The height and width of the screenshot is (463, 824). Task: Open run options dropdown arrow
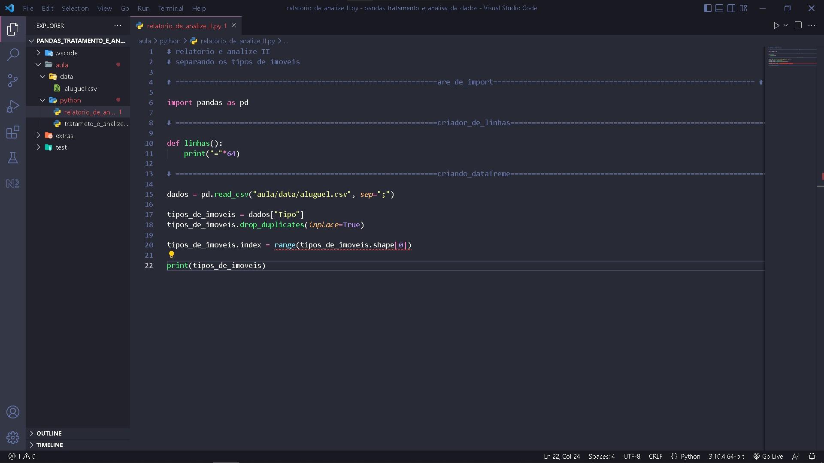pos(786,25)
